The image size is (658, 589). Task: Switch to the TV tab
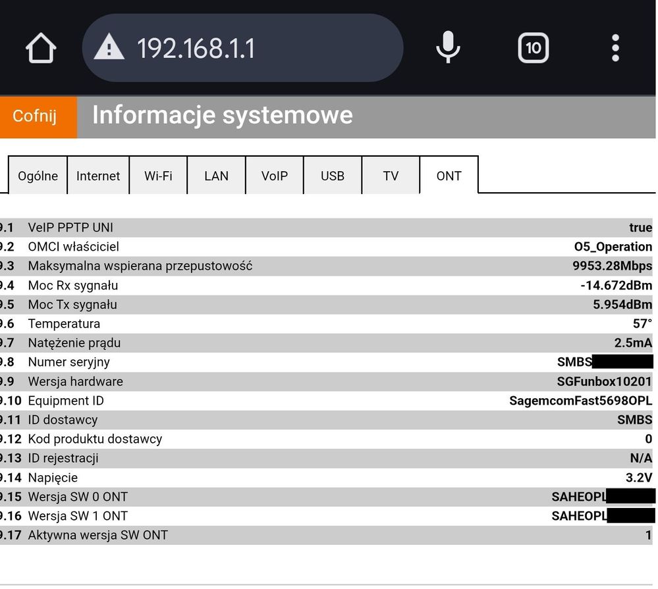point(391,175)
